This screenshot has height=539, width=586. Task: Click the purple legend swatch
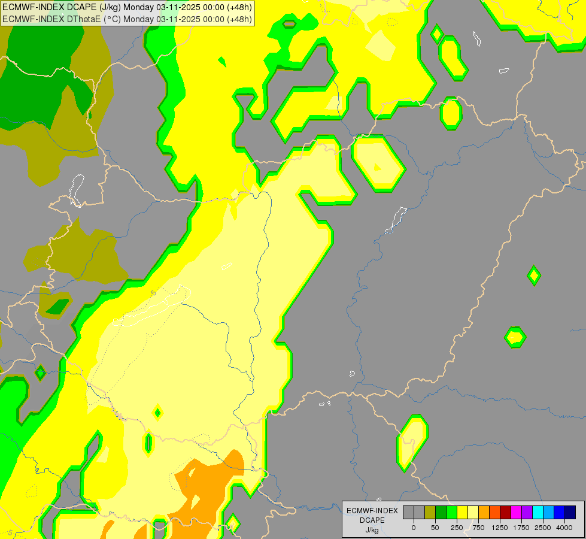click(x=527, y=513)
